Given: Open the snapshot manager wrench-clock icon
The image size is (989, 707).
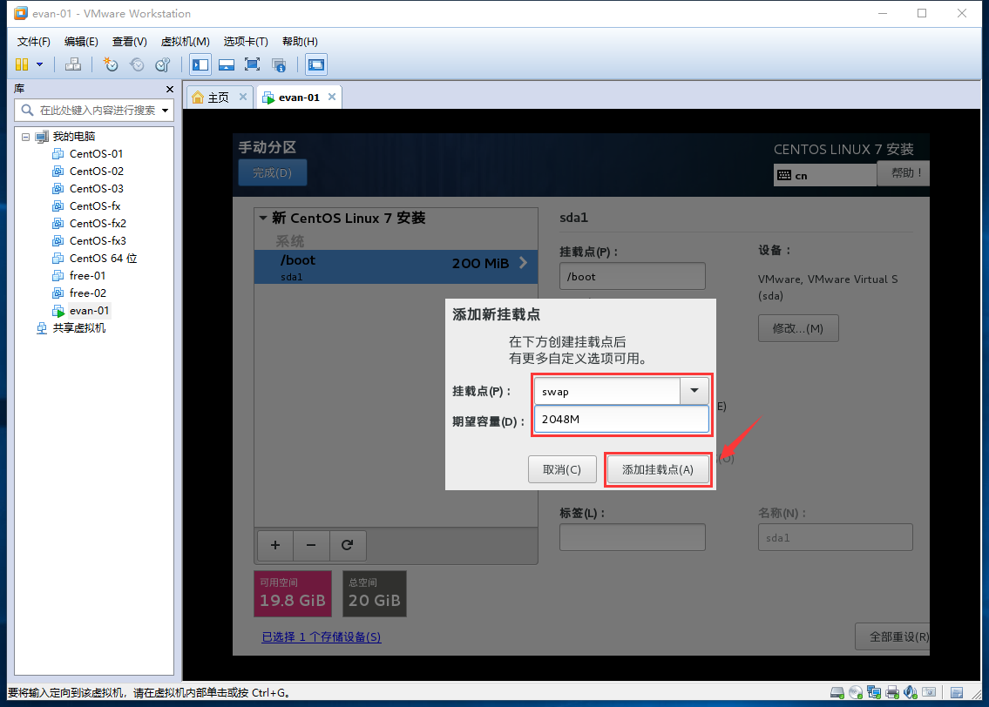Looking at the screenshot, I should pos(163,64).
